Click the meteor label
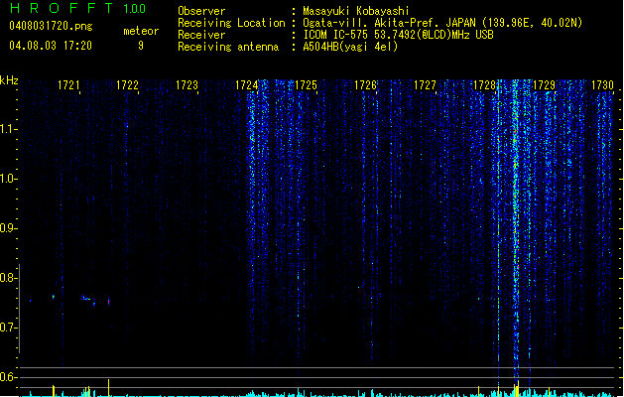Image resolution: width=624 pixels, height=397 pixels. click(141, 31)
